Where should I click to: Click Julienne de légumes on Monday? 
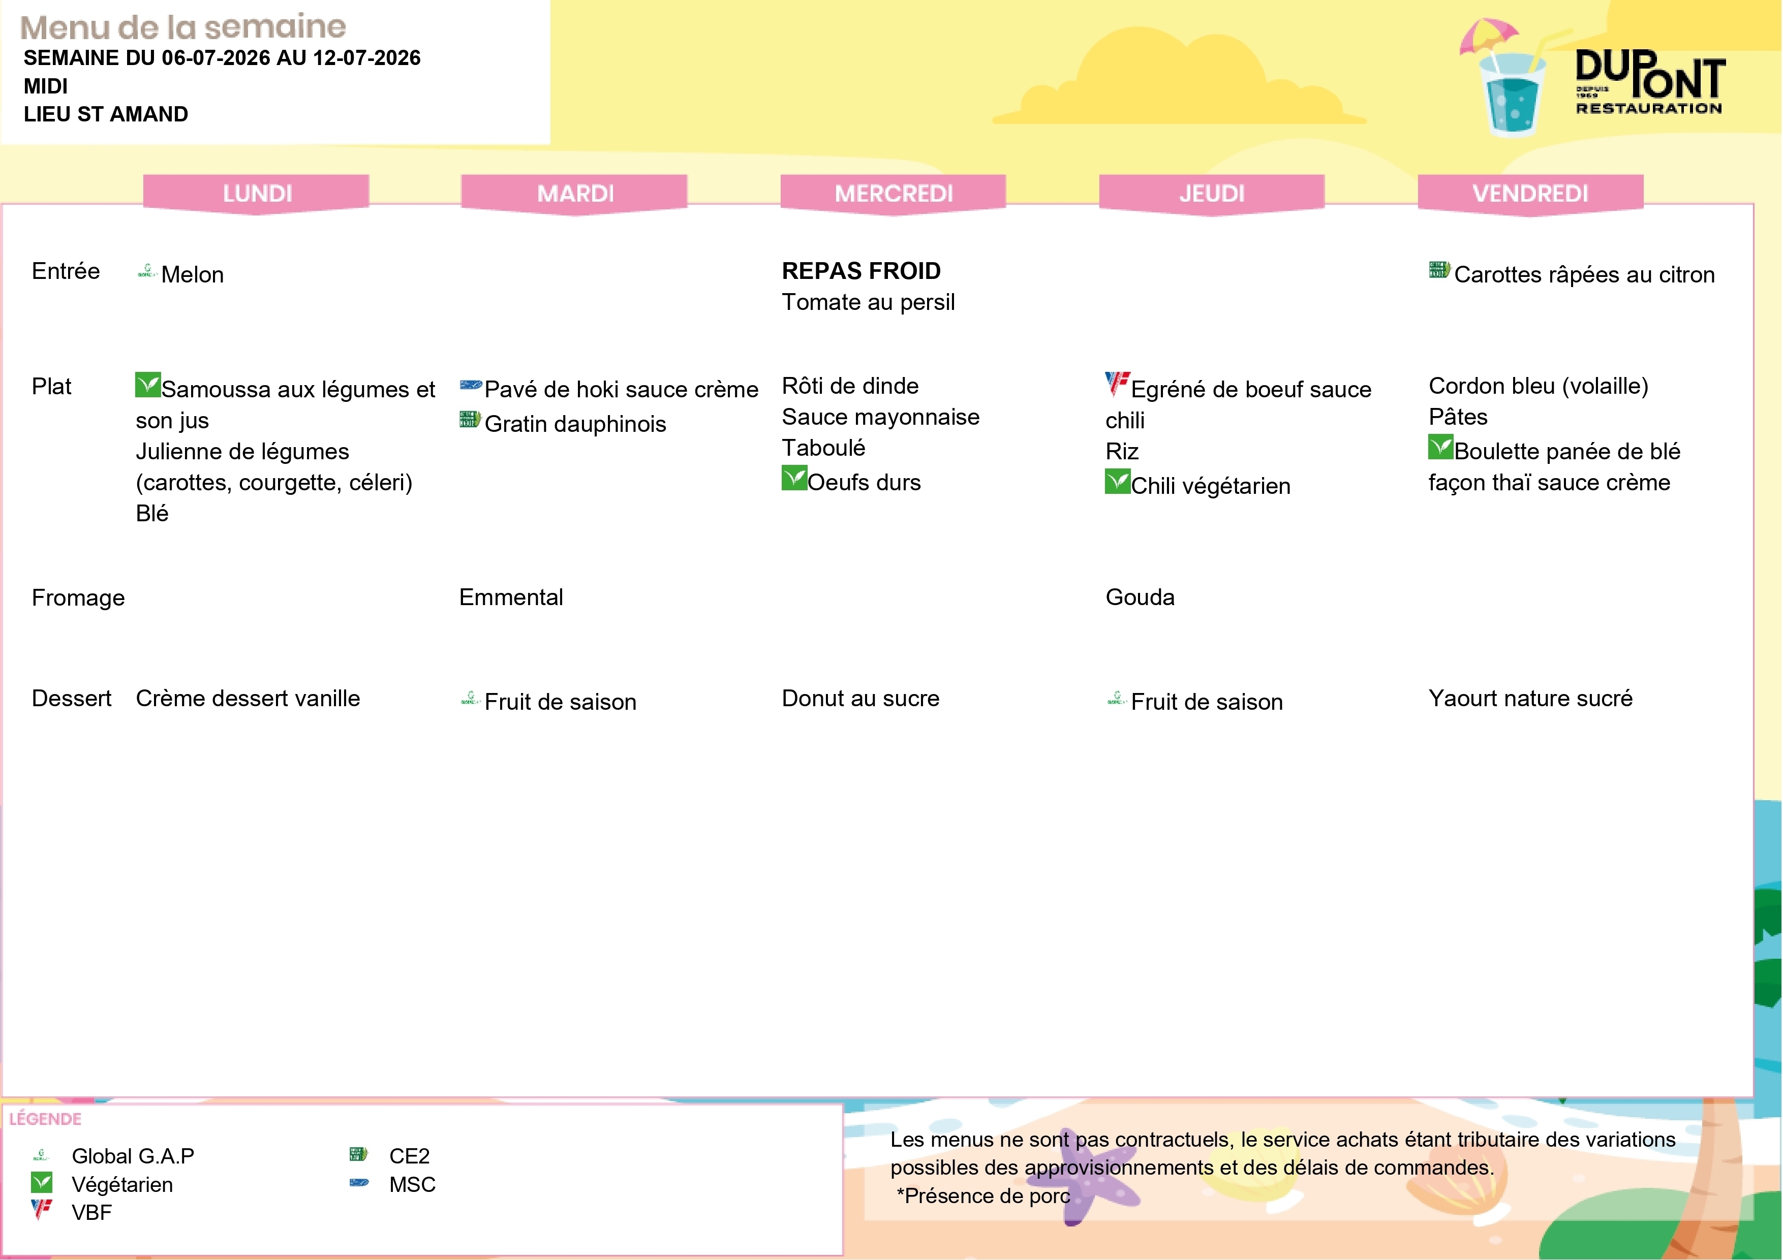tap(242, 452)
